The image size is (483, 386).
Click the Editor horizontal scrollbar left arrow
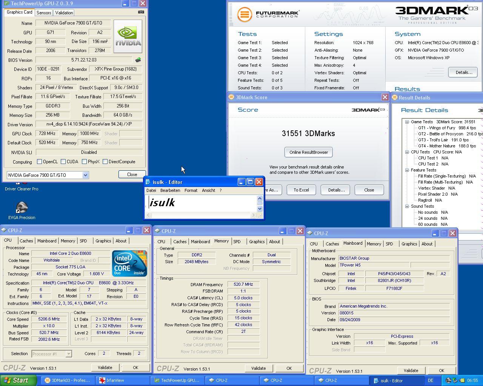click(148, 215)
